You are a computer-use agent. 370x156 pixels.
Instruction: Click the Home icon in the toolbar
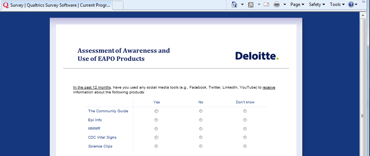[x=234, y=4]
